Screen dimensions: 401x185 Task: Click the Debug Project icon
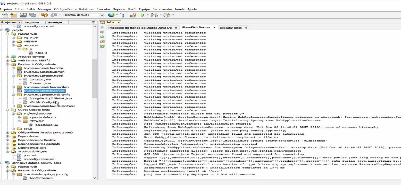coord(155,15)
